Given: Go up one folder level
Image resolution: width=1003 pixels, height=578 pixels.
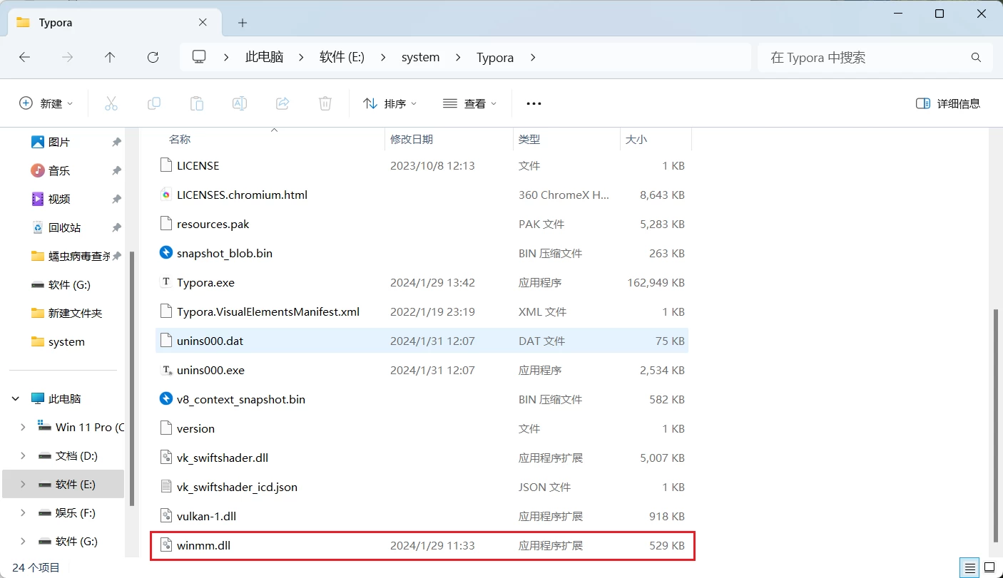Looking at the screenshot, I should click(x=110, y=57).
